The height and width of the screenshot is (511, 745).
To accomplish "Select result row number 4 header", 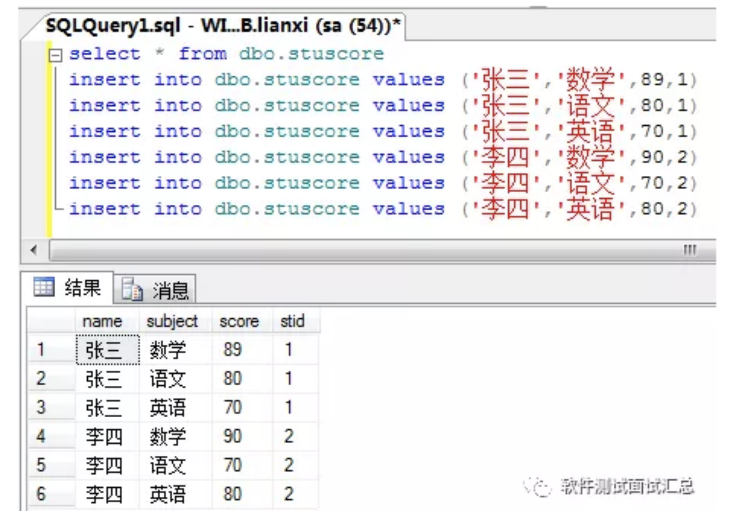I will pos(51,436).
